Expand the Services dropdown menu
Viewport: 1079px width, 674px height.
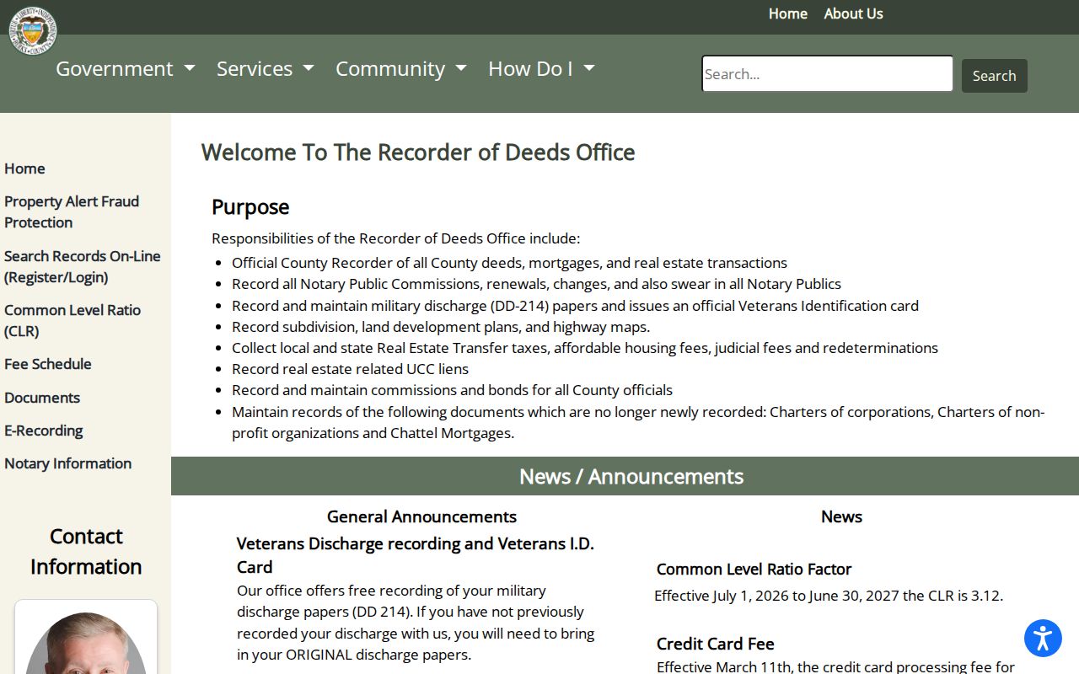pos(266,68)
